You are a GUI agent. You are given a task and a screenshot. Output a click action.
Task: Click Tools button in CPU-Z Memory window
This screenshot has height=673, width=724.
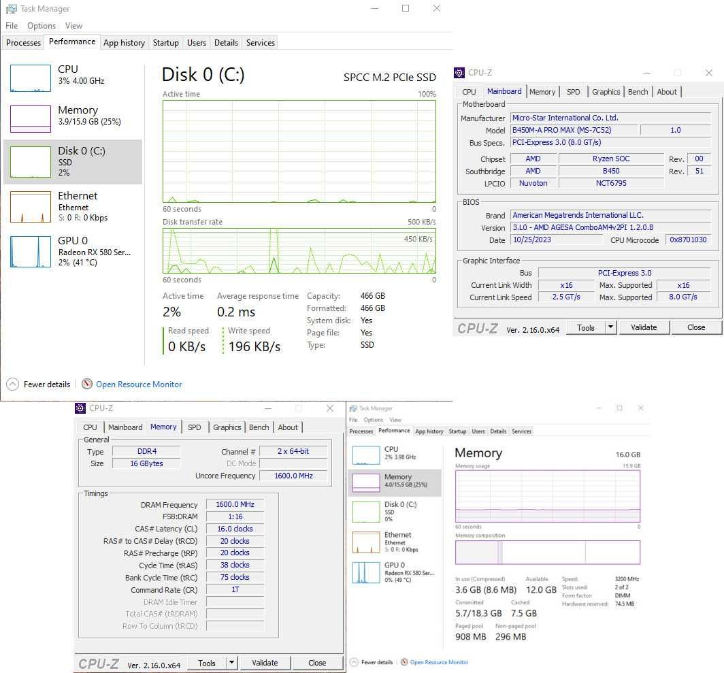click(206, 663)
